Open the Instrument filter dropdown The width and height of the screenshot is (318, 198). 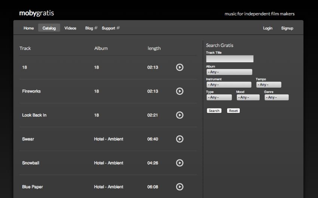229,85
